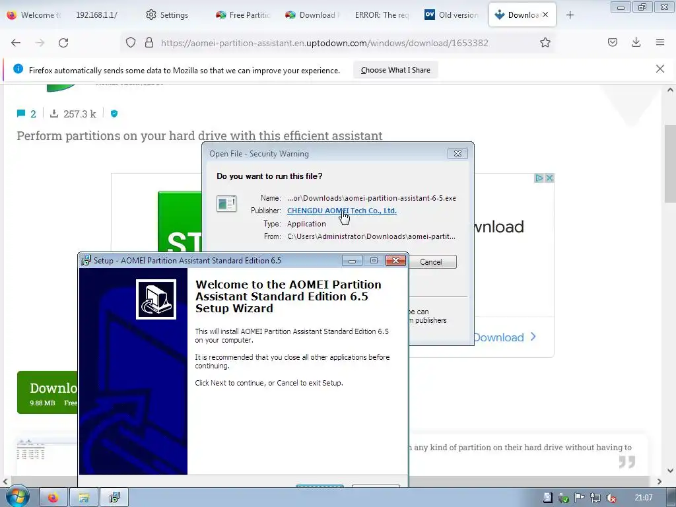The image size is (676, 507).
Task: Click the blue comments icon showing 2
Action: pos(21,114)
